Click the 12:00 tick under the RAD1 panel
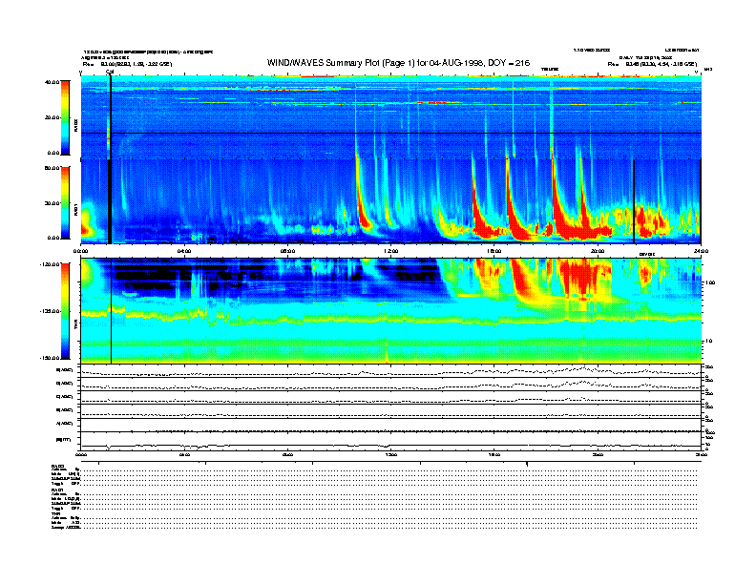756x584 pixels. [x=390, y=251]
